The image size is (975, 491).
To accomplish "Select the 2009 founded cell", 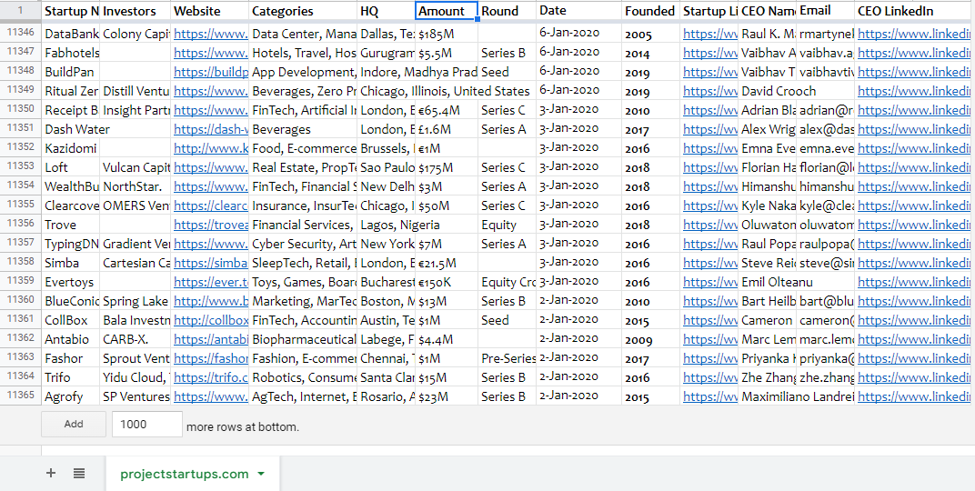I will pyautogui.click(x=650, y=340).
